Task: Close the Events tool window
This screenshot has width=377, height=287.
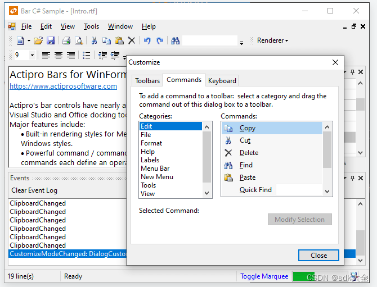Action: pyautogui.click(x=361, y=178)
